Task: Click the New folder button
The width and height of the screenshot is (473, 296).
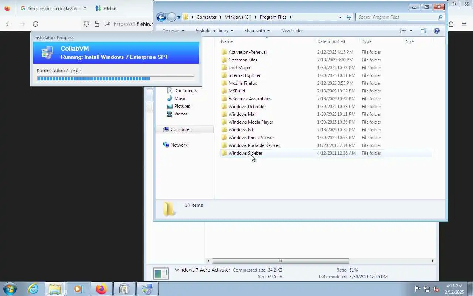Action: 292,31
